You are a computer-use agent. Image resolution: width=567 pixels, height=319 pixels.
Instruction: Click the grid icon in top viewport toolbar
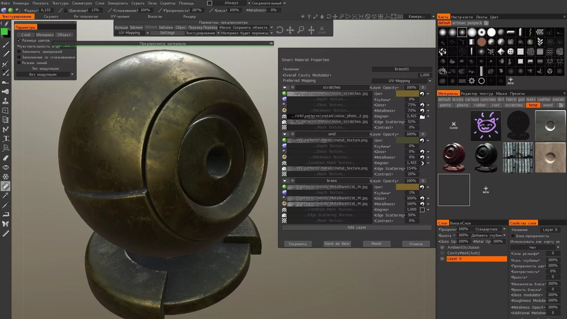pyautogui.click(x=381, y=17)
